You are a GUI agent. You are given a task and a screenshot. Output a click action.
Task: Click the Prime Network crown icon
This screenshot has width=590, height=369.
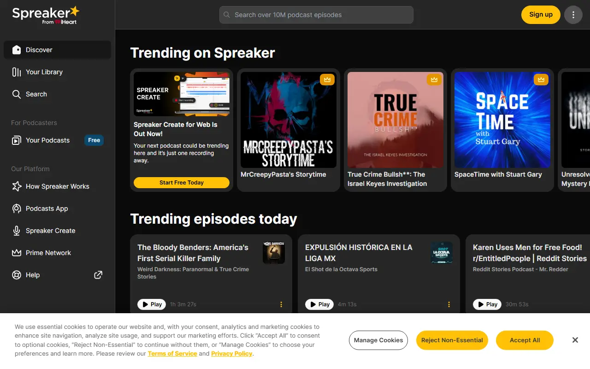pos(17,253)
